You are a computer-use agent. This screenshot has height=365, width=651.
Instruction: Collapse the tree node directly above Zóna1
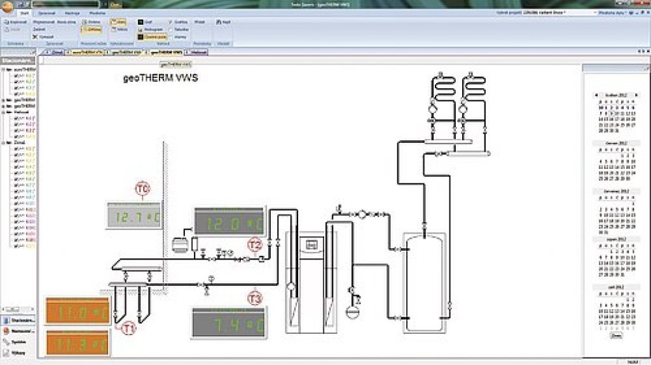tap(4, 112)
